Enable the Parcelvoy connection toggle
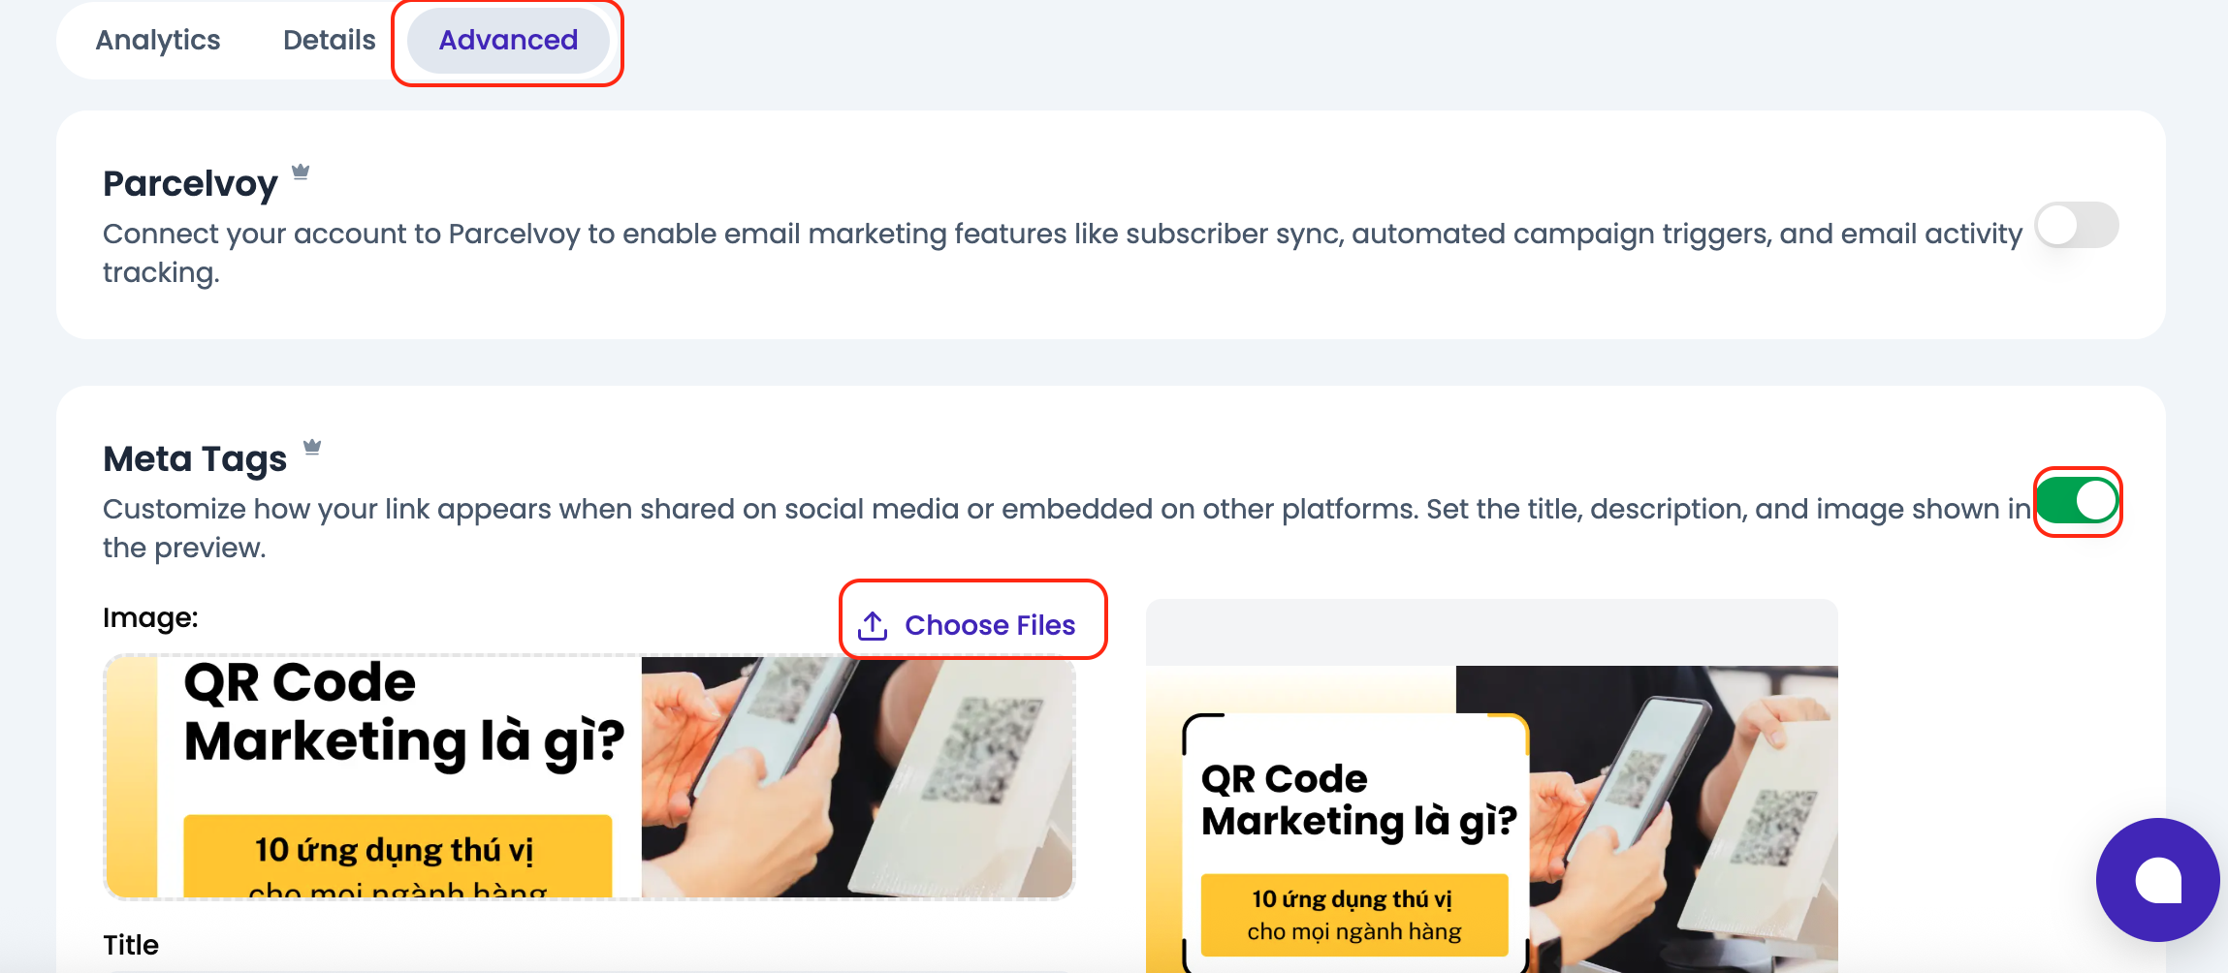This screenshot has height=973, width=2228. click(2076, 225)
